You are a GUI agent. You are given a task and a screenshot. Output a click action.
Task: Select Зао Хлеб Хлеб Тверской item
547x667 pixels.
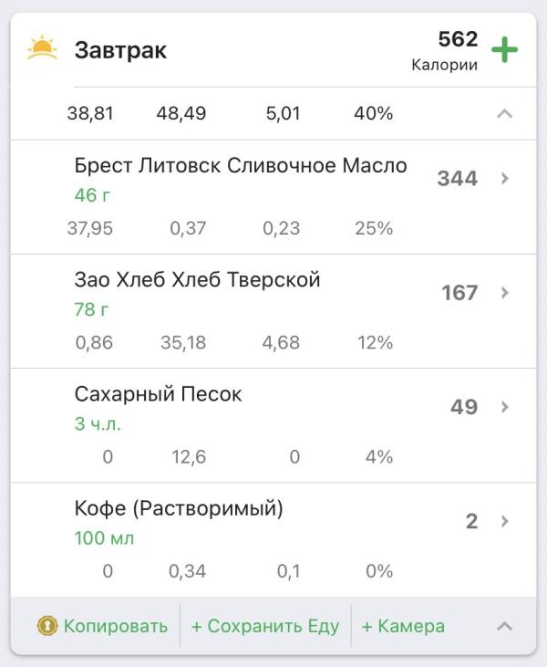[197, 280]
